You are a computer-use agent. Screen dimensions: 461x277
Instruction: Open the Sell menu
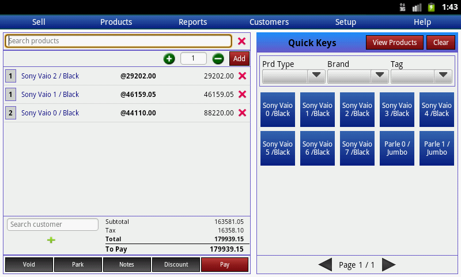(39, 22)
